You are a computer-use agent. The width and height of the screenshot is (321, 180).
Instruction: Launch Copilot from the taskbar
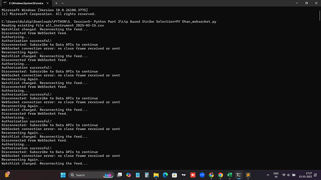[x=128, y=175]
